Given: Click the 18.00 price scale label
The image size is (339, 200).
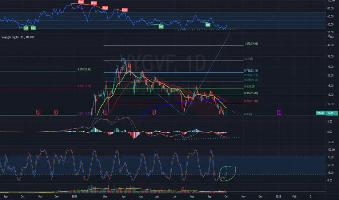Looking at the screenshot, I should pyautogui.click(x=330, y=86).
